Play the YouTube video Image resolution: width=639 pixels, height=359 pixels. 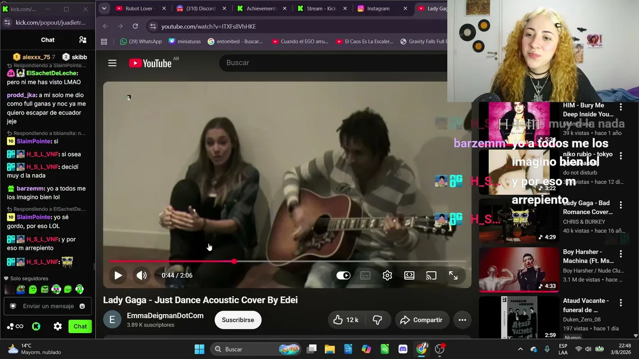118,275
